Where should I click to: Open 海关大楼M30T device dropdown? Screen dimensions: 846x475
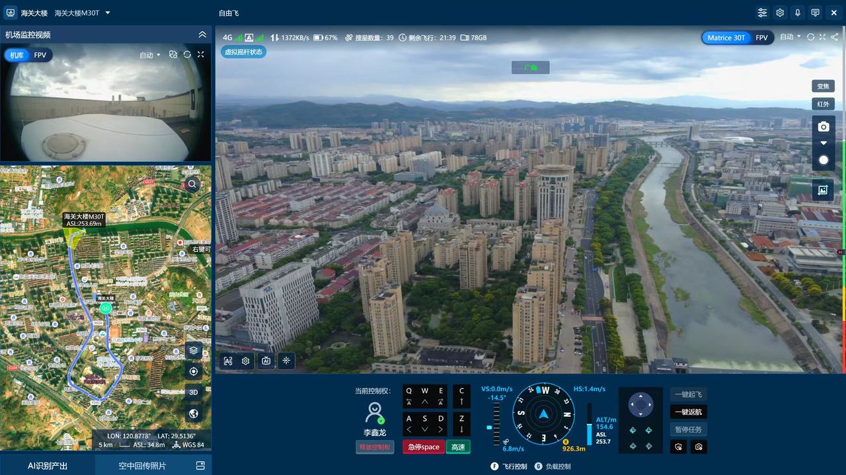(82, 13)
